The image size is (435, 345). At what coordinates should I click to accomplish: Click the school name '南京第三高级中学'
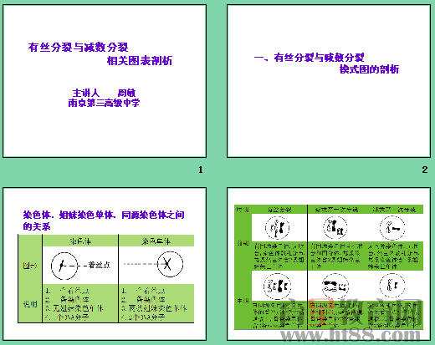coord(104,103)
